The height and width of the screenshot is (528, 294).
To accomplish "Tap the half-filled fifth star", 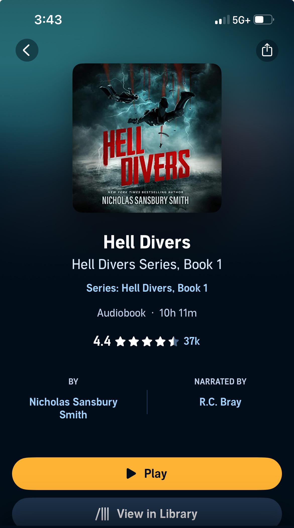I will [174, 341].
